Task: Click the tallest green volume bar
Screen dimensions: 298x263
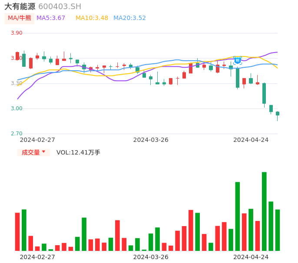Action: point(264,211)
